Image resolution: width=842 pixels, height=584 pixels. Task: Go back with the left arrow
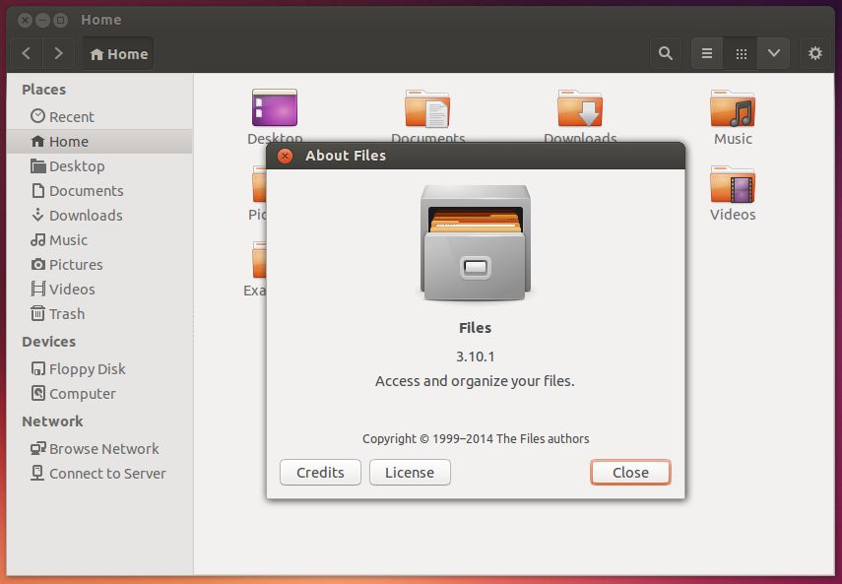coord(26,54)
